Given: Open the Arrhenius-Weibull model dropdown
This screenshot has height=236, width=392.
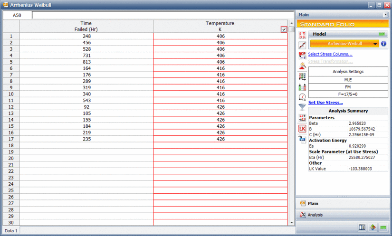Looking at the screenshot, I should [375, 44].
